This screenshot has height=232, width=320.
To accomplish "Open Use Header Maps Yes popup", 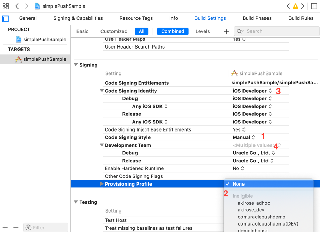I will point(239,39).
